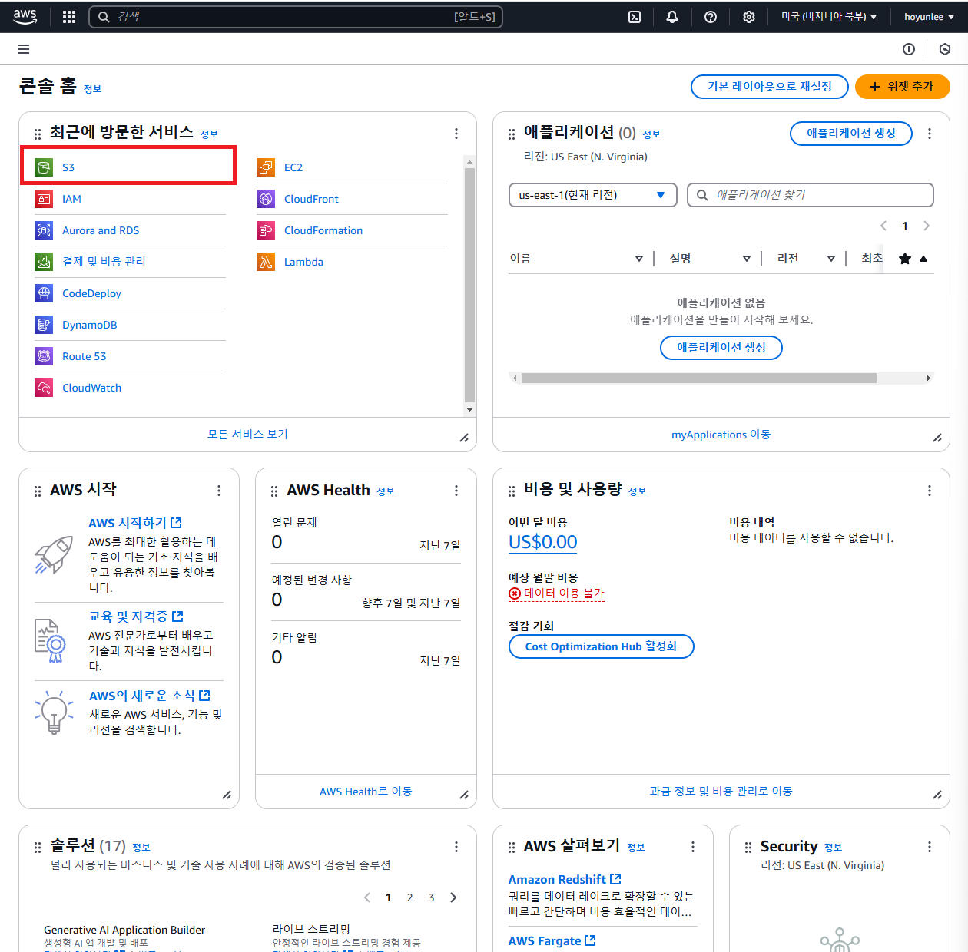Click the EC2 service icon

coord(266,167)
